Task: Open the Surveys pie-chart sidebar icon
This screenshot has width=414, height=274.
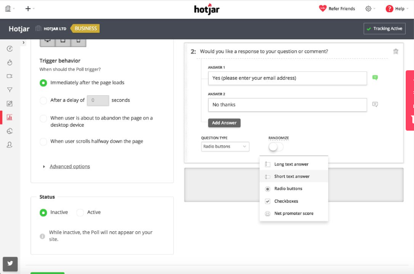Action: click(9, 131)
